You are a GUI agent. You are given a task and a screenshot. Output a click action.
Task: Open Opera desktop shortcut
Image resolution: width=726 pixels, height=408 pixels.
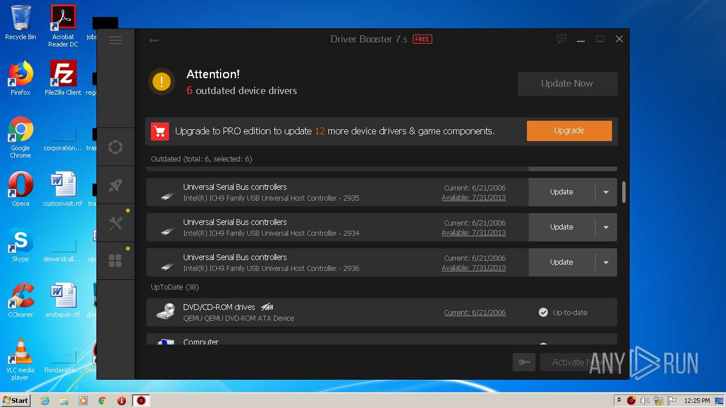(20, 190)
